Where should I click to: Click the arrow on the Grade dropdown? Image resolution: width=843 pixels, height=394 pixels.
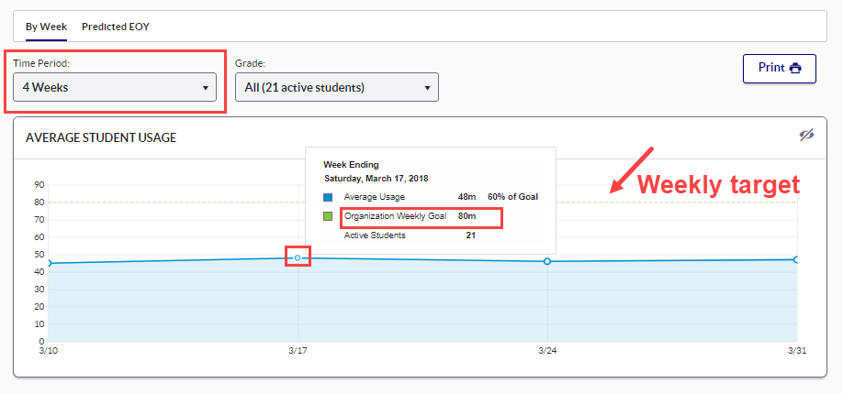pyautogui.click(x=427, y=88)
